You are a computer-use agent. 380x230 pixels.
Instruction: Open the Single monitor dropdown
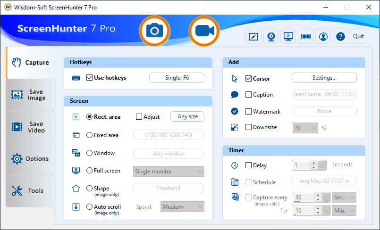(x=169, y=172)
